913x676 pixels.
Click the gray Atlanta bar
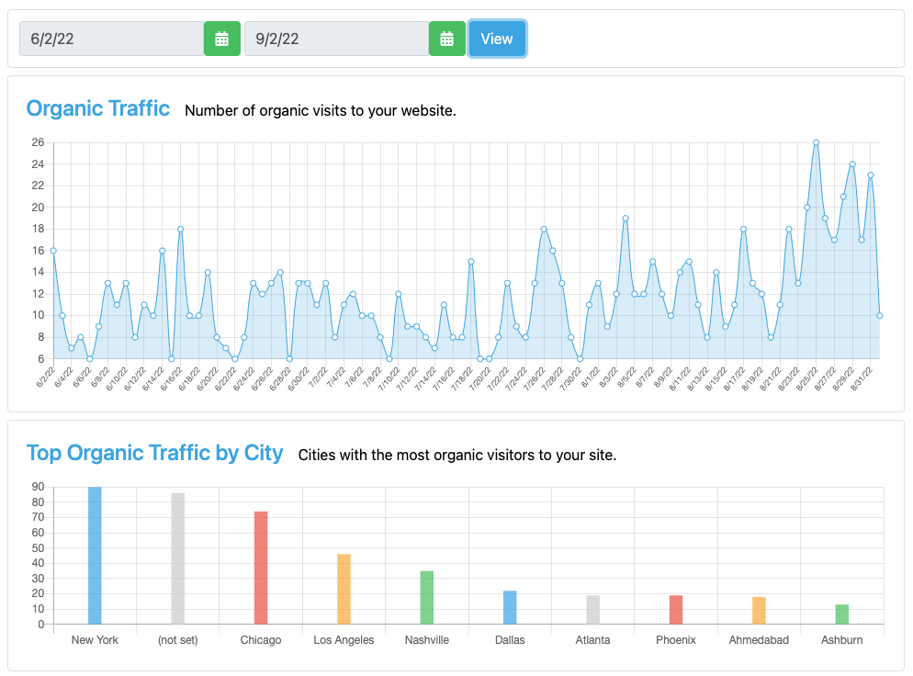pyautogui.click(x=592, y=610)
